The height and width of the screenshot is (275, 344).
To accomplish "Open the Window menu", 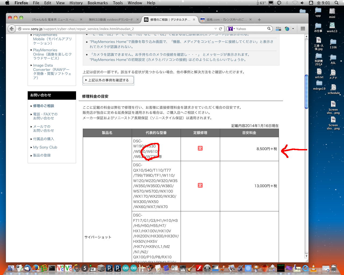I will [x=135, y=3].
